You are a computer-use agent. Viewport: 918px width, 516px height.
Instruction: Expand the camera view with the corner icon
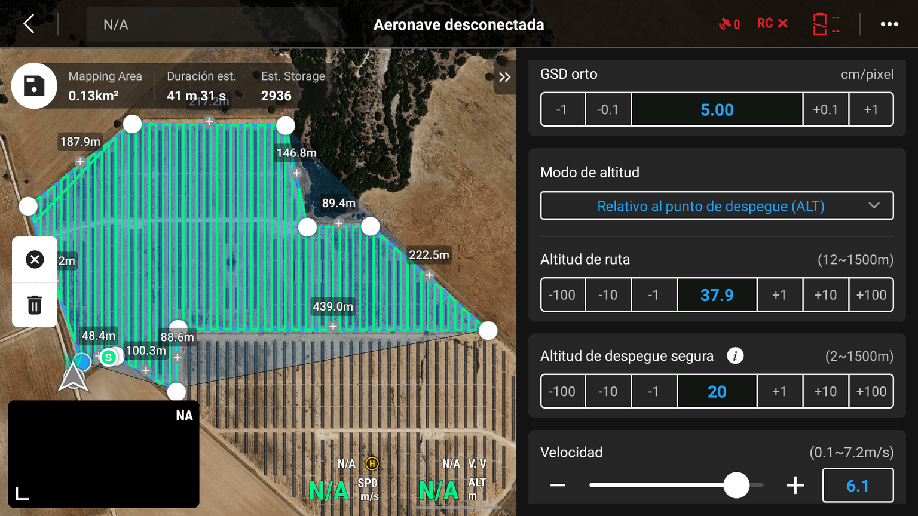(22, 493)
